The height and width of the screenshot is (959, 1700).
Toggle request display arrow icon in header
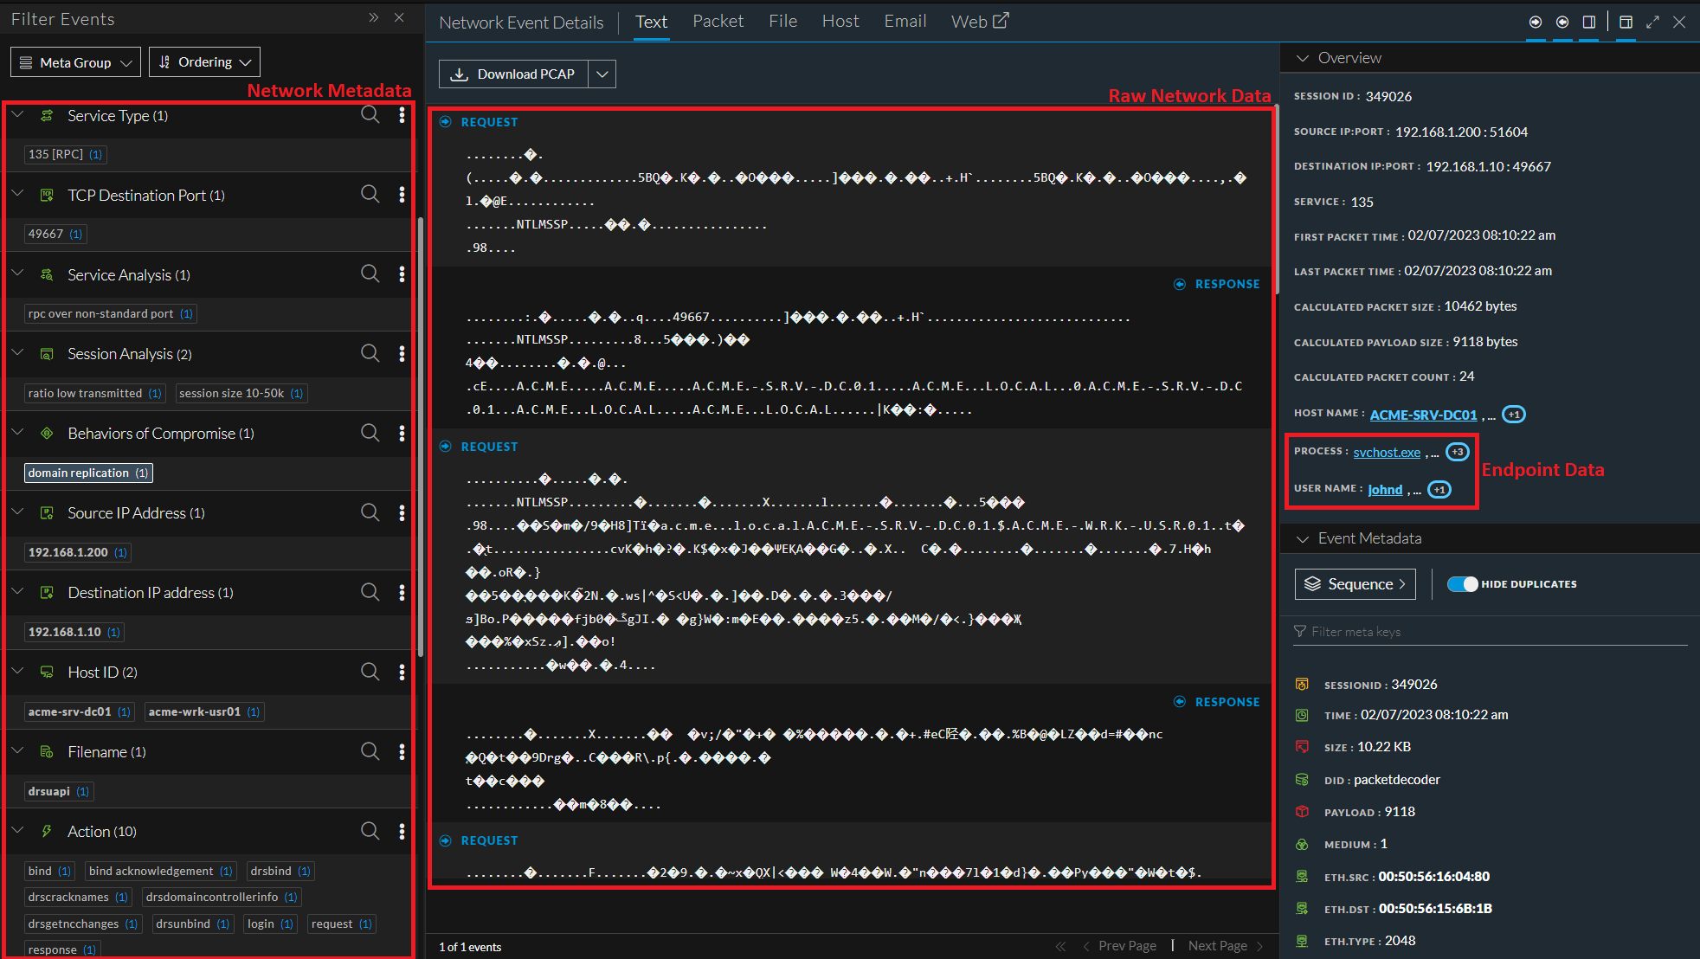1535,23
